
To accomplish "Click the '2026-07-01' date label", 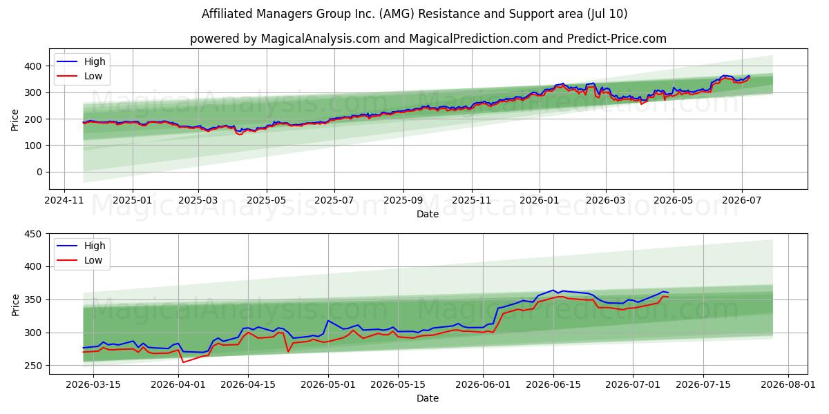I will [x=633, y=384].
